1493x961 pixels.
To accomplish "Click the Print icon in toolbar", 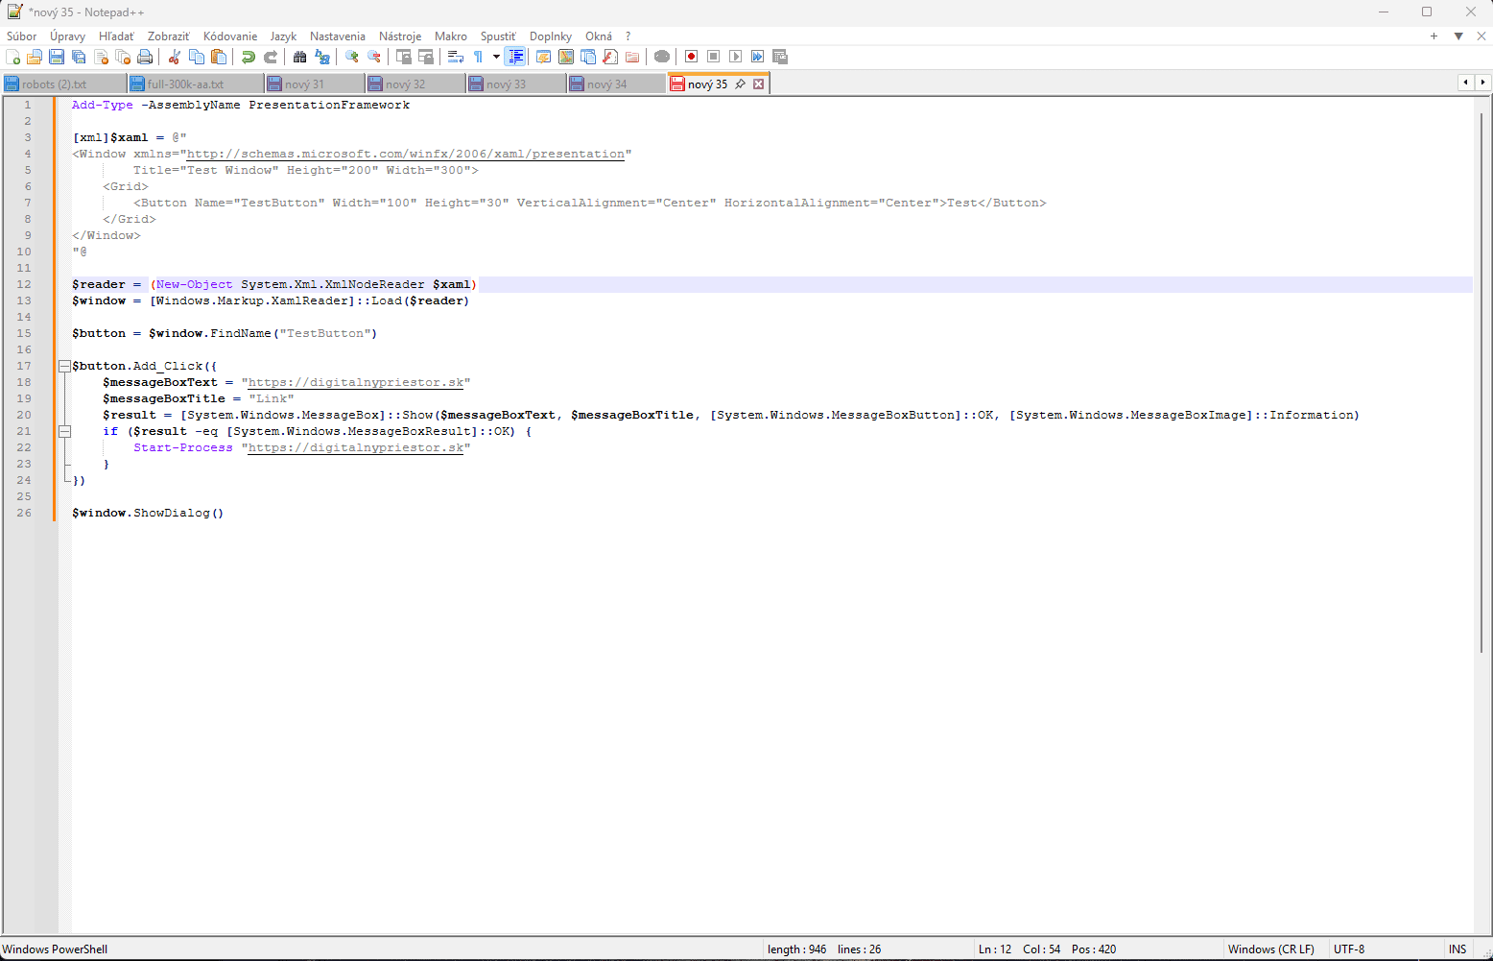I will pos(145,58).
